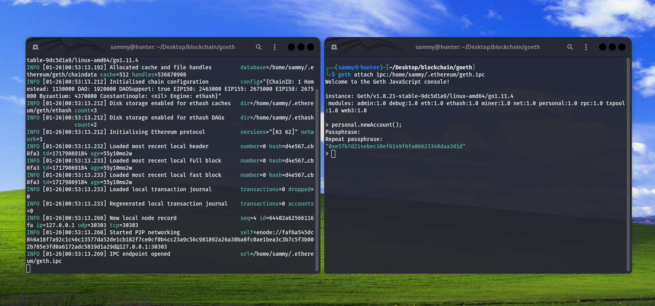Click the 'instance: Geth/v1.8.21-stable' line
This screenshot has height=306, width=655.
419,96
